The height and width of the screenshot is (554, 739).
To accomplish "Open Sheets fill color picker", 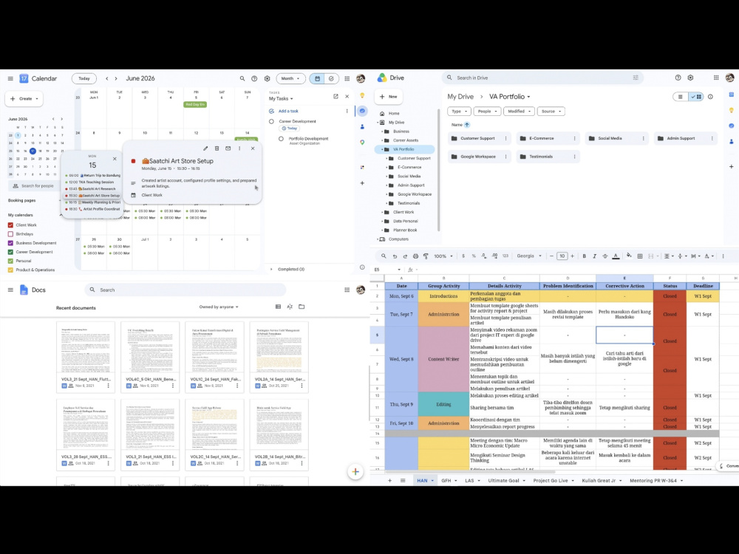I will click(629, 256).
